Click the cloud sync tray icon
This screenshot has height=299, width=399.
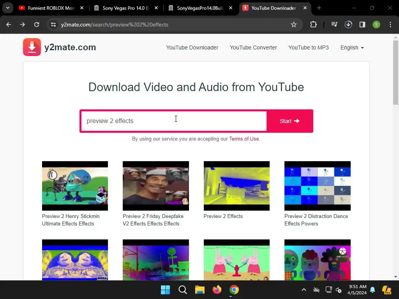click(316, 290)
